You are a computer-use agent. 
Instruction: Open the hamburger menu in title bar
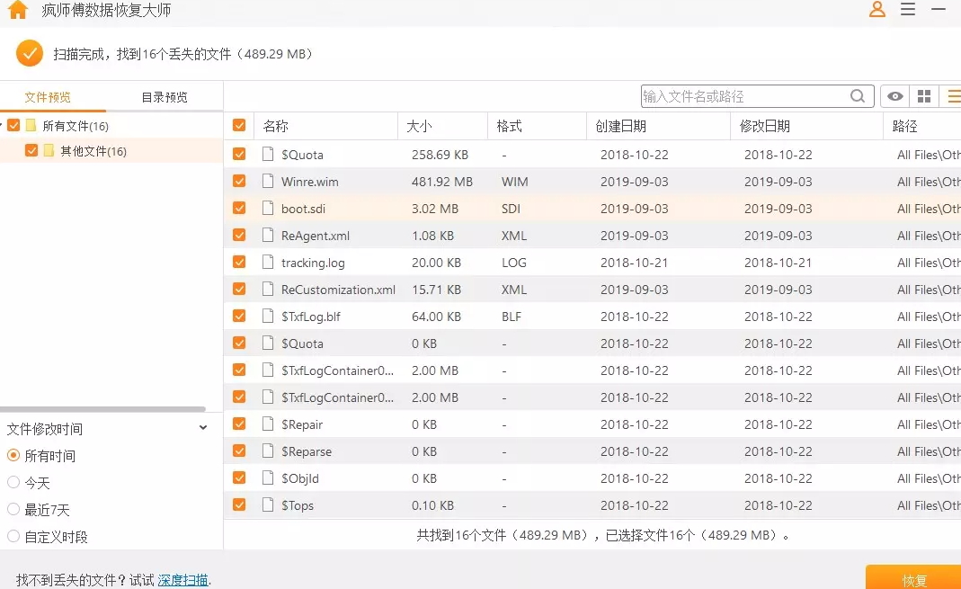click(908, 10)
